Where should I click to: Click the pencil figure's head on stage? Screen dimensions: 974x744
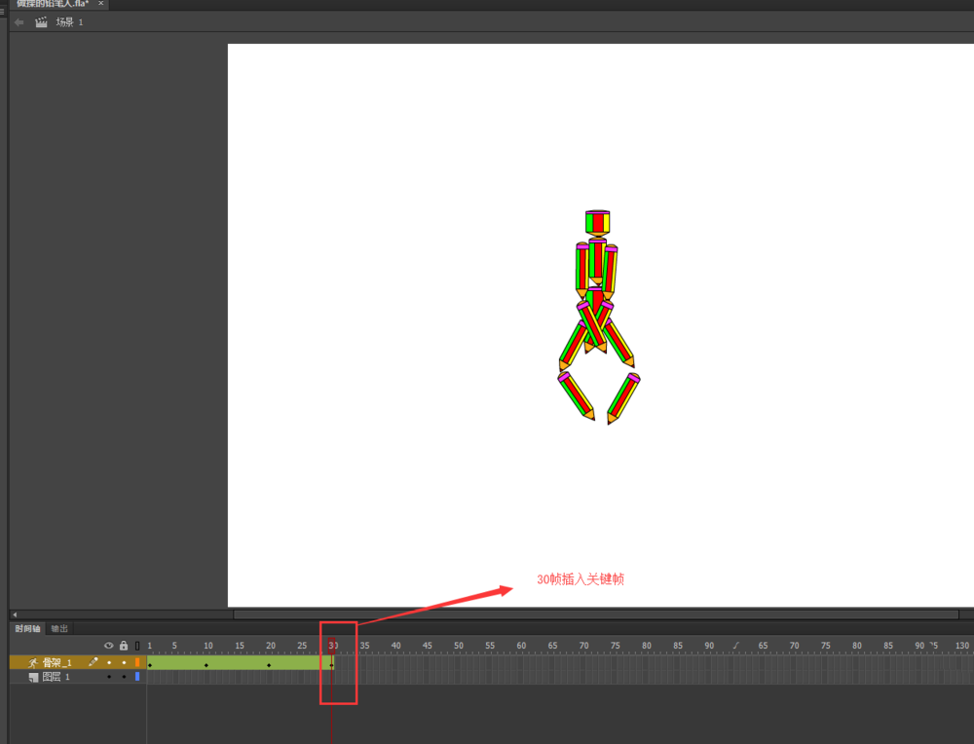coord(598,222)
